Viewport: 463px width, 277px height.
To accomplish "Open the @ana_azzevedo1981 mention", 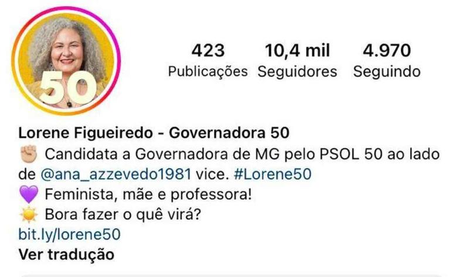I will [116, 174].
